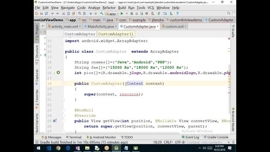Open the Terminal tool window
The height and width of the screenshot is (152, 270).
pos(74,137)
